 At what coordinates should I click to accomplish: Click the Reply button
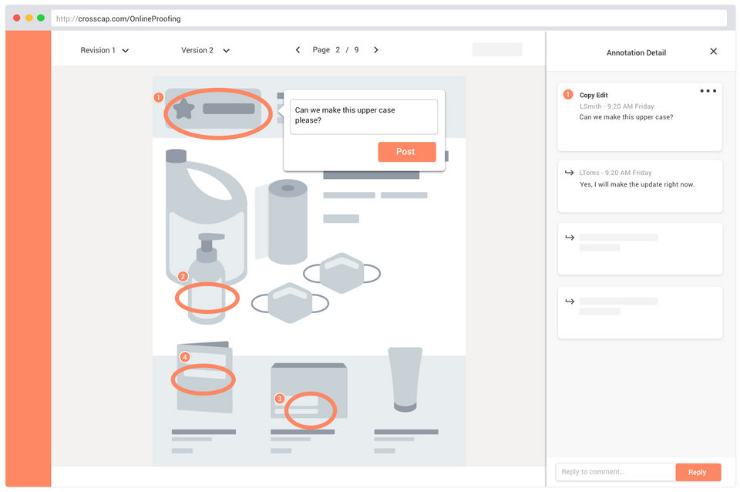(698, 472)
